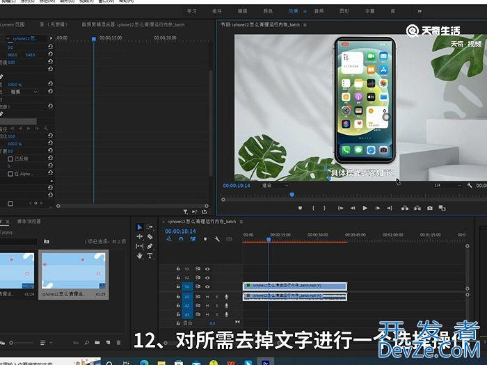The height and width of the screenshot is (365, 487).
Task: Open the Lumetri 范围 panel tab
Action: click(12, 24)
